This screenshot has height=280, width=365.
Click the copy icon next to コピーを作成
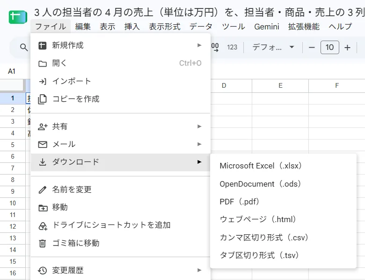pos(43,99)
